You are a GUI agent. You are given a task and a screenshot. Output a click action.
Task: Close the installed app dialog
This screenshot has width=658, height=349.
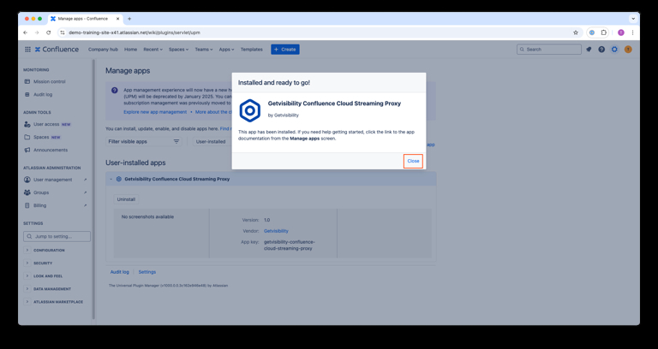click(x=413, y=161)
